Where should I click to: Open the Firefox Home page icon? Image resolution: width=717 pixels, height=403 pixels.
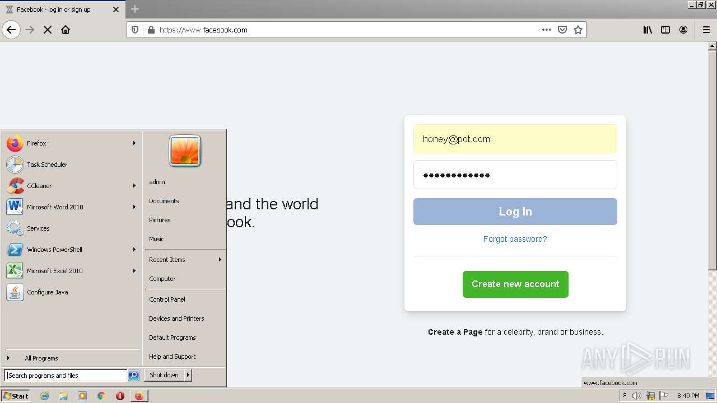pos(66,30)
